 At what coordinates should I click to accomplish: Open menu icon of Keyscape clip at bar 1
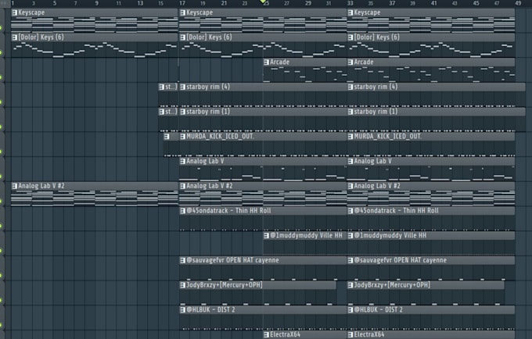(x=14, y=12)
